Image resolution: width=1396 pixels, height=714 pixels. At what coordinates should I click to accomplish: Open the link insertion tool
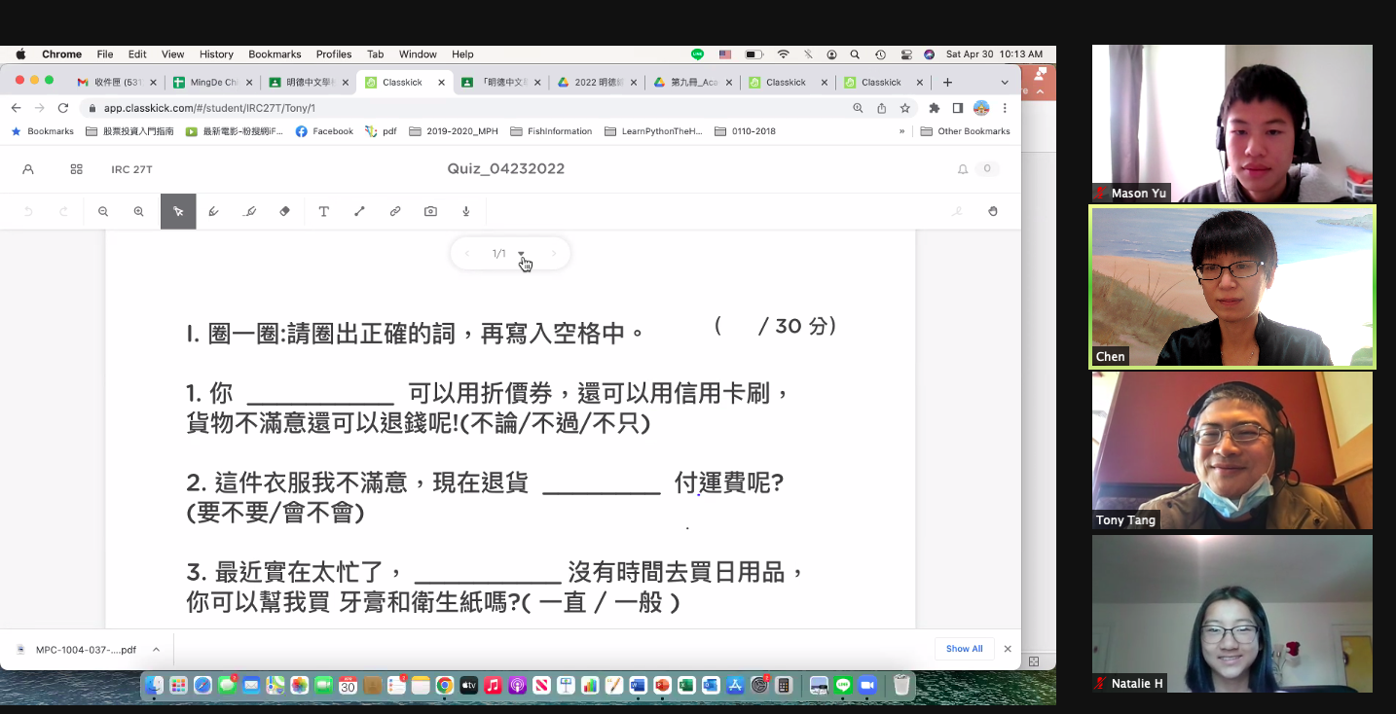[x=395, y=211]
